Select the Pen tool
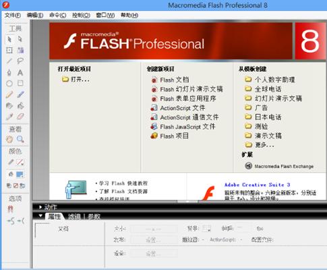 9,72
